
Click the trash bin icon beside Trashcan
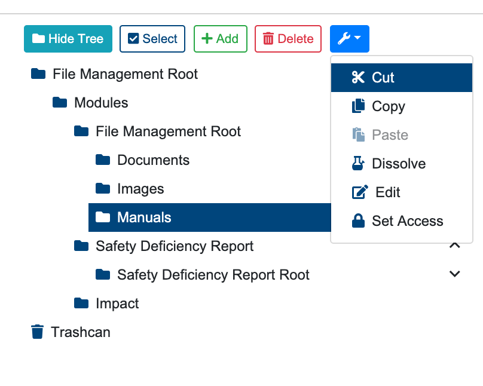(x=37, y=332)
